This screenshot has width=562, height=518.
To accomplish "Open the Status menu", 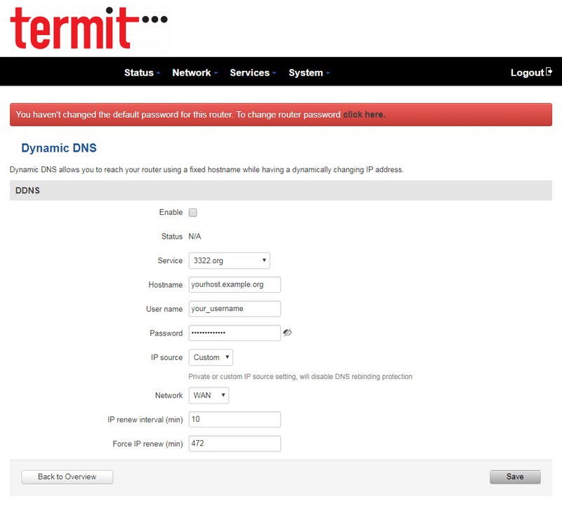I will pyautogui.click(x=142, y=72).
